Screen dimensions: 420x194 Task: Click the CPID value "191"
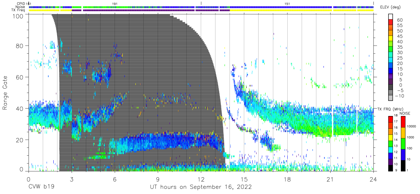click(x=115, y=3)
